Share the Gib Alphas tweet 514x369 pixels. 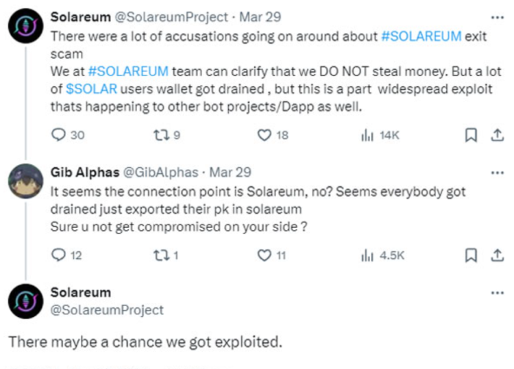[x=495, y=255]
